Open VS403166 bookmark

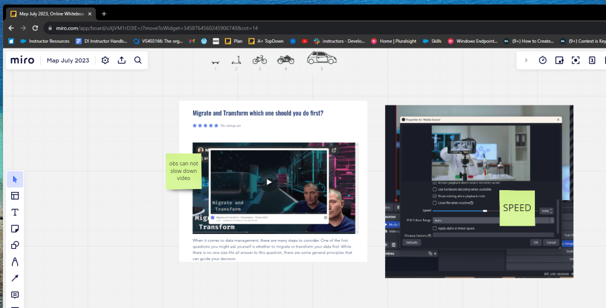pyautogui.click(x=158, y=41)
